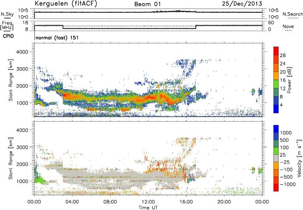Image resolution: width=303 pixels, height=210 pixels.
Task: Click the Power panel 'Slant Range [km]' label
Action: click(11, 80)
